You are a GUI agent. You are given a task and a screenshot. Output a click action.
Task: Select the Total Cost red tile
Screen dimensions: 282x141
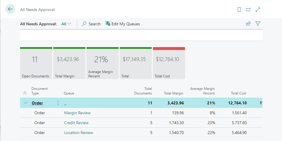[x=169, y=63]
